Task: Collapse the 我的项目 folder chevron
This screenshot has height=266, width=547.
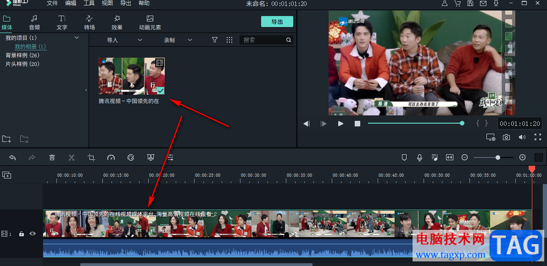Action: (77, 38)
